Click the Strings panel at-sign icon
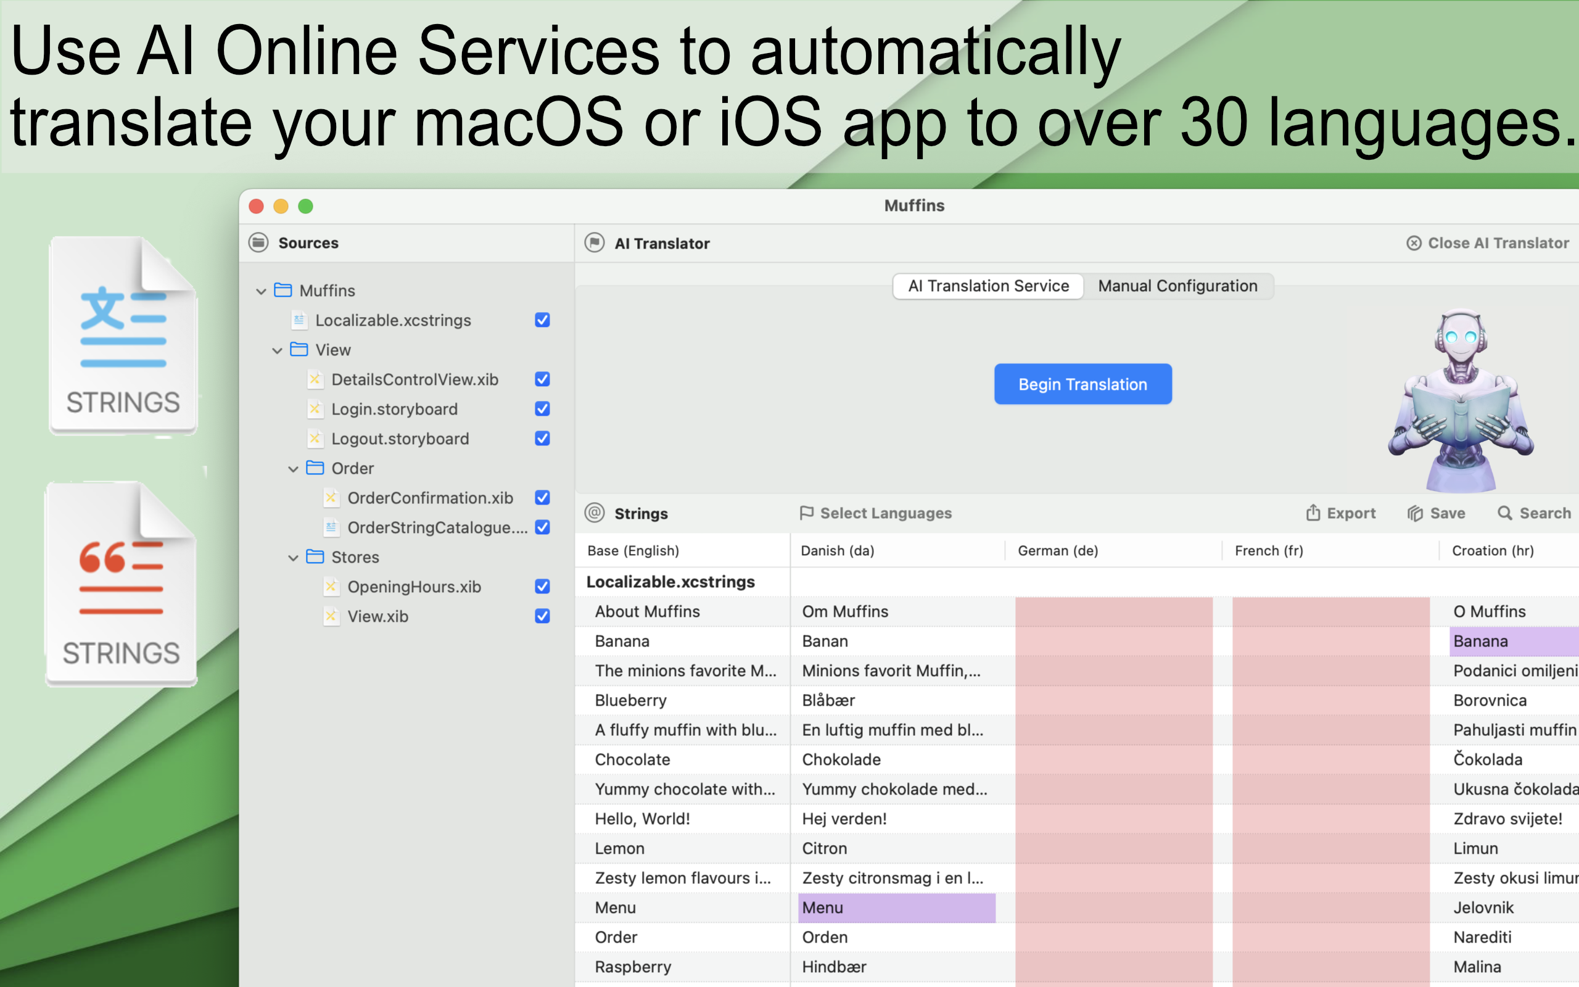 pyautogui.click(x=595, y=513)
